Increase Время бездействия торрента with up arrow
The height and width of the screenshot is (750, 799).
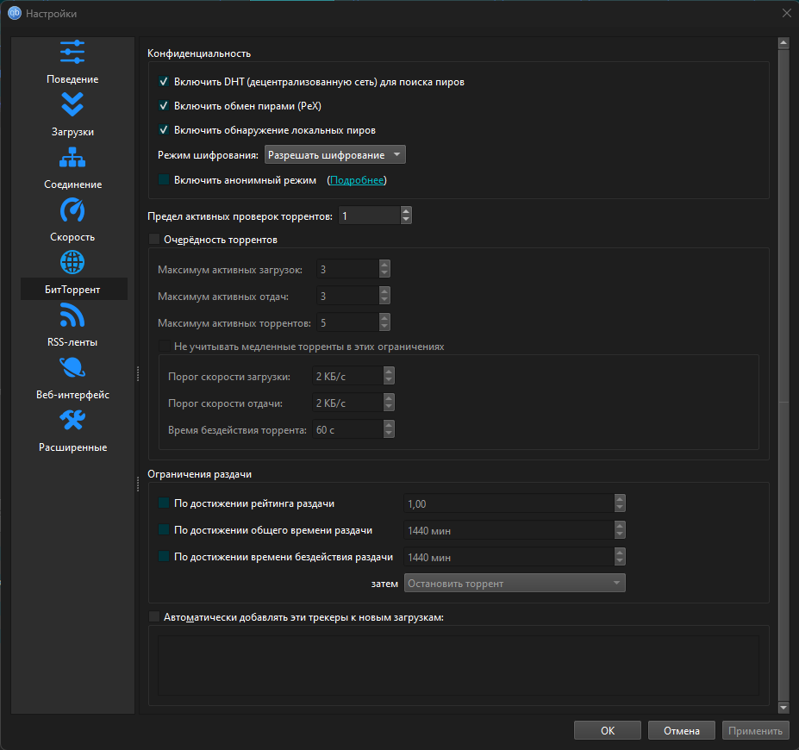point(389,425)
